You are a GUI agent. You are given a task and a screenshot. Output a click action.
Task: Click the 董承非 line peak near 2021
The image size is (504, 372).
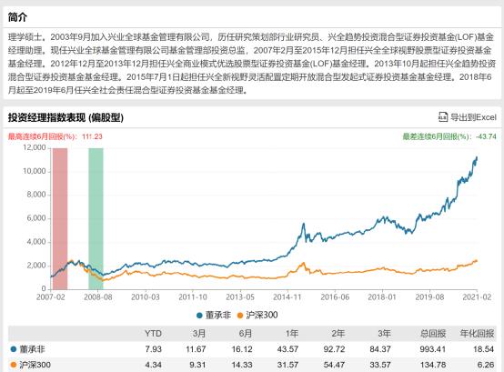click(x=477, y=157)
